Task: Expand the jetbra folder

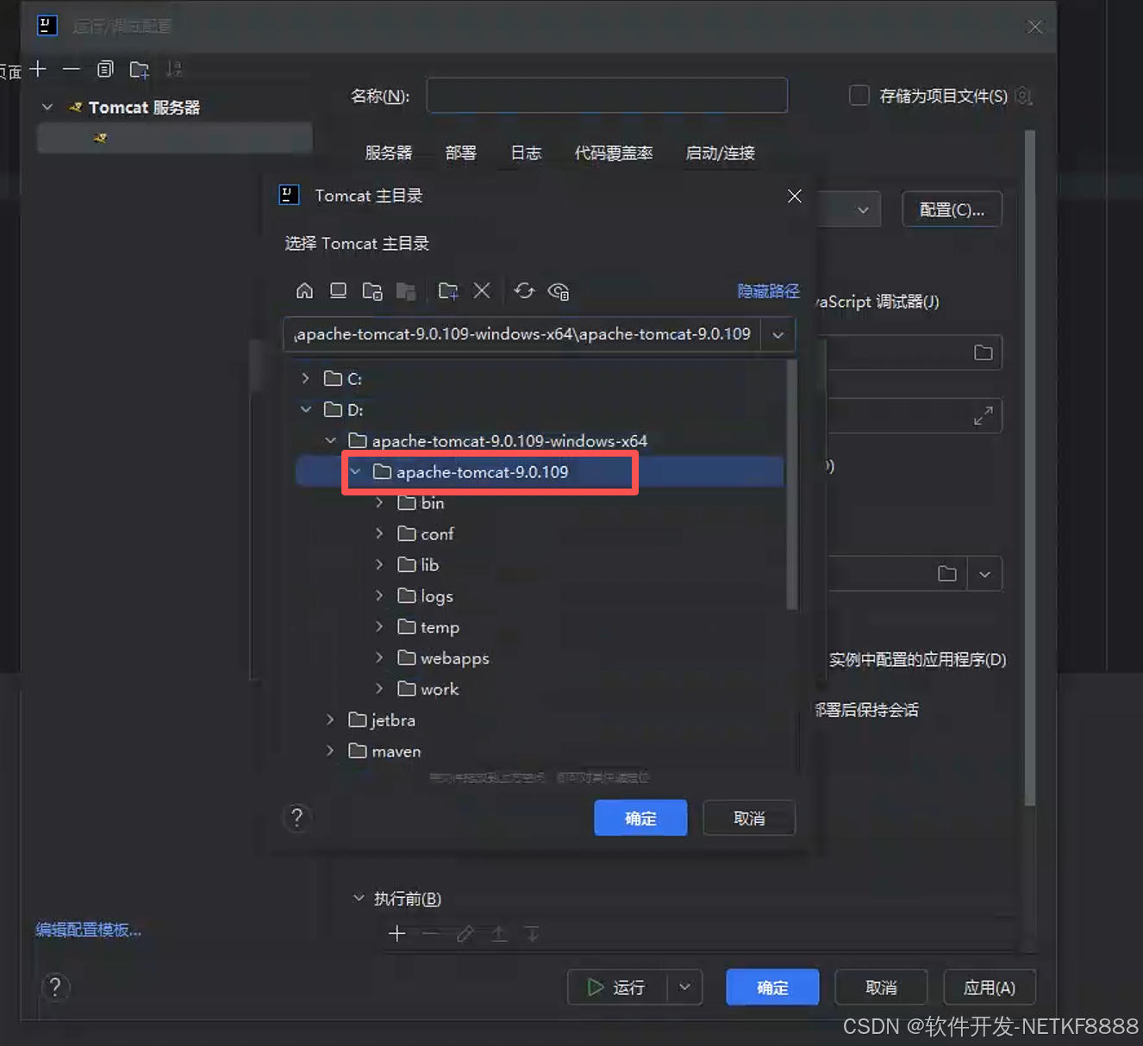Action: tap(330, 719)
